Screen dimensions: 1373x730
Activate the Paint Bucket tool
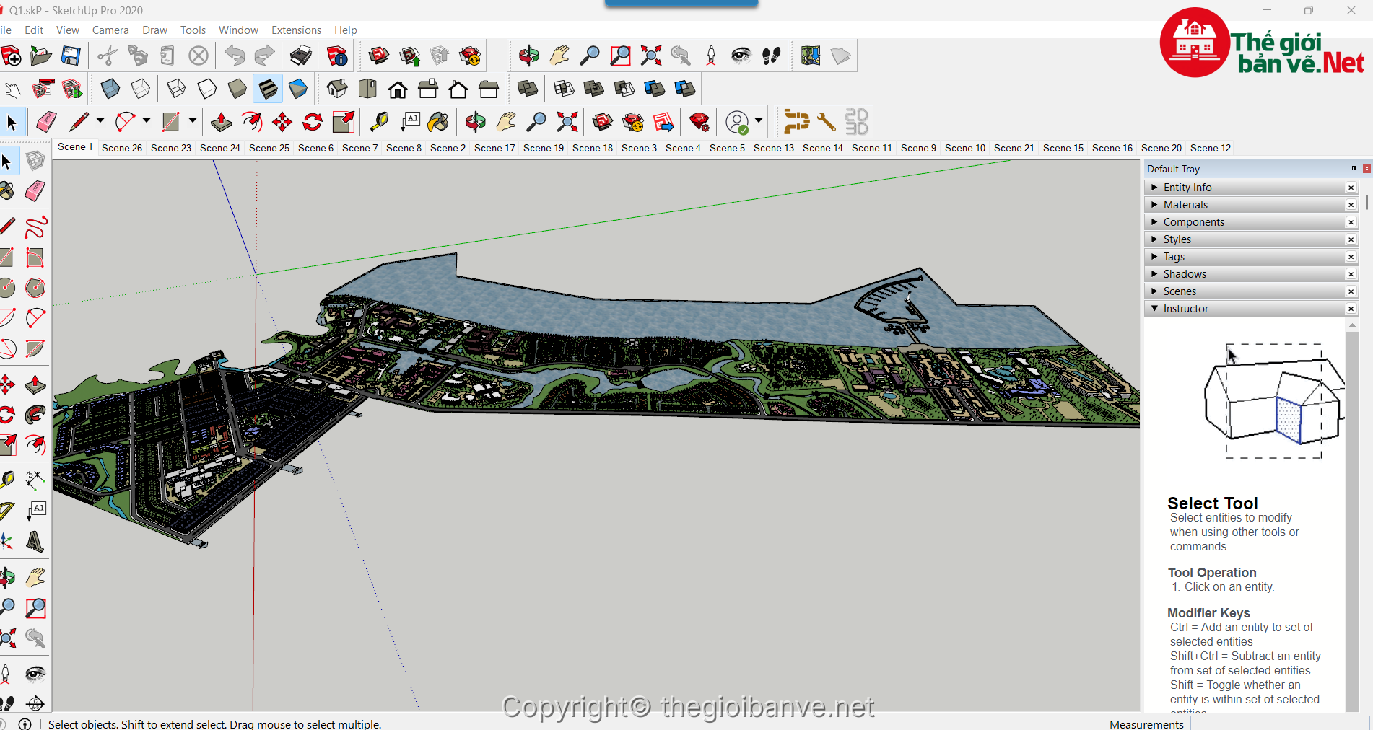[438, 122]
